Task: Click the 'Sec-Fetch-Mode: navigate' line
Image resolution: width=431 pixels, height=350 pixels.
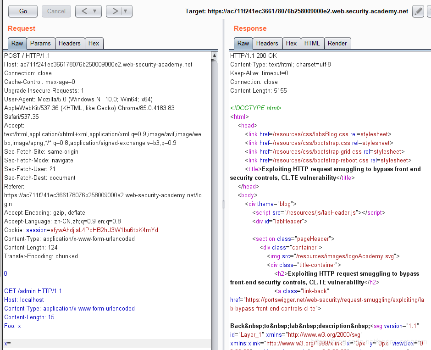Action: (x=39, y=160)
